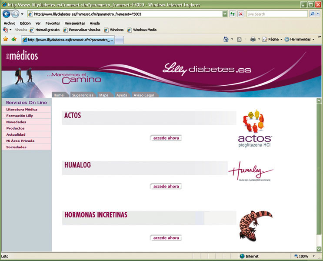Click the Sugerencias site tab

[83, 95]
